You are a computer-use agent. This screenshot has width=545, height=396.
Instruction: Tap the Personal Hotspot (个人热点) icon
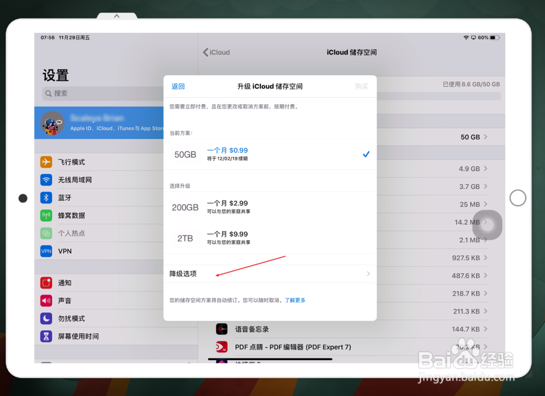point(46,233)
